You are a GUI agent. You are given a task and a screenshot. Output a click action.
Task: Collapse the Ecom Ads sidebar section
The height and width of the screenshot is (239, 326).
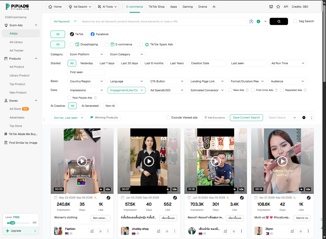pos(36,25)
